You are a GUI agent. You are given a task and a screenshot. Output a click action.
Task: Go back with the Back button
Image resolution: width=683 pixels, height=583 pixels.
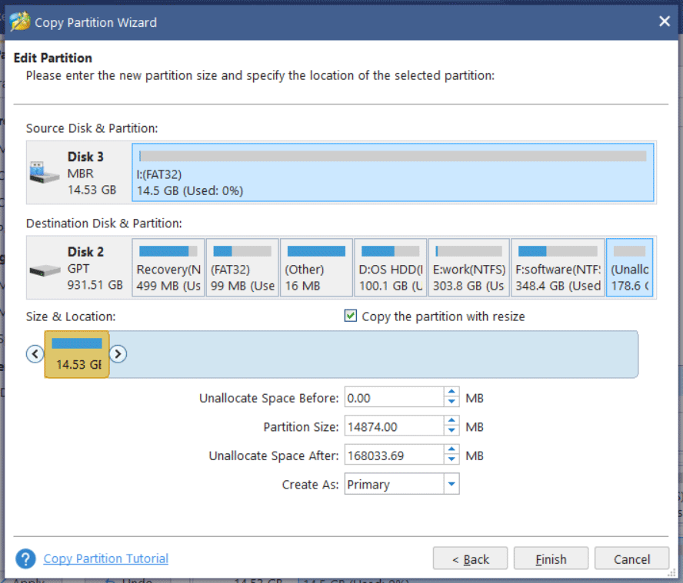470,558
